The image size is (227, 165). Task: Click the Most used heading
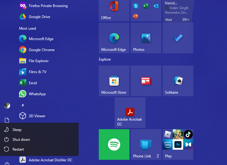click(x=28, y=28)
